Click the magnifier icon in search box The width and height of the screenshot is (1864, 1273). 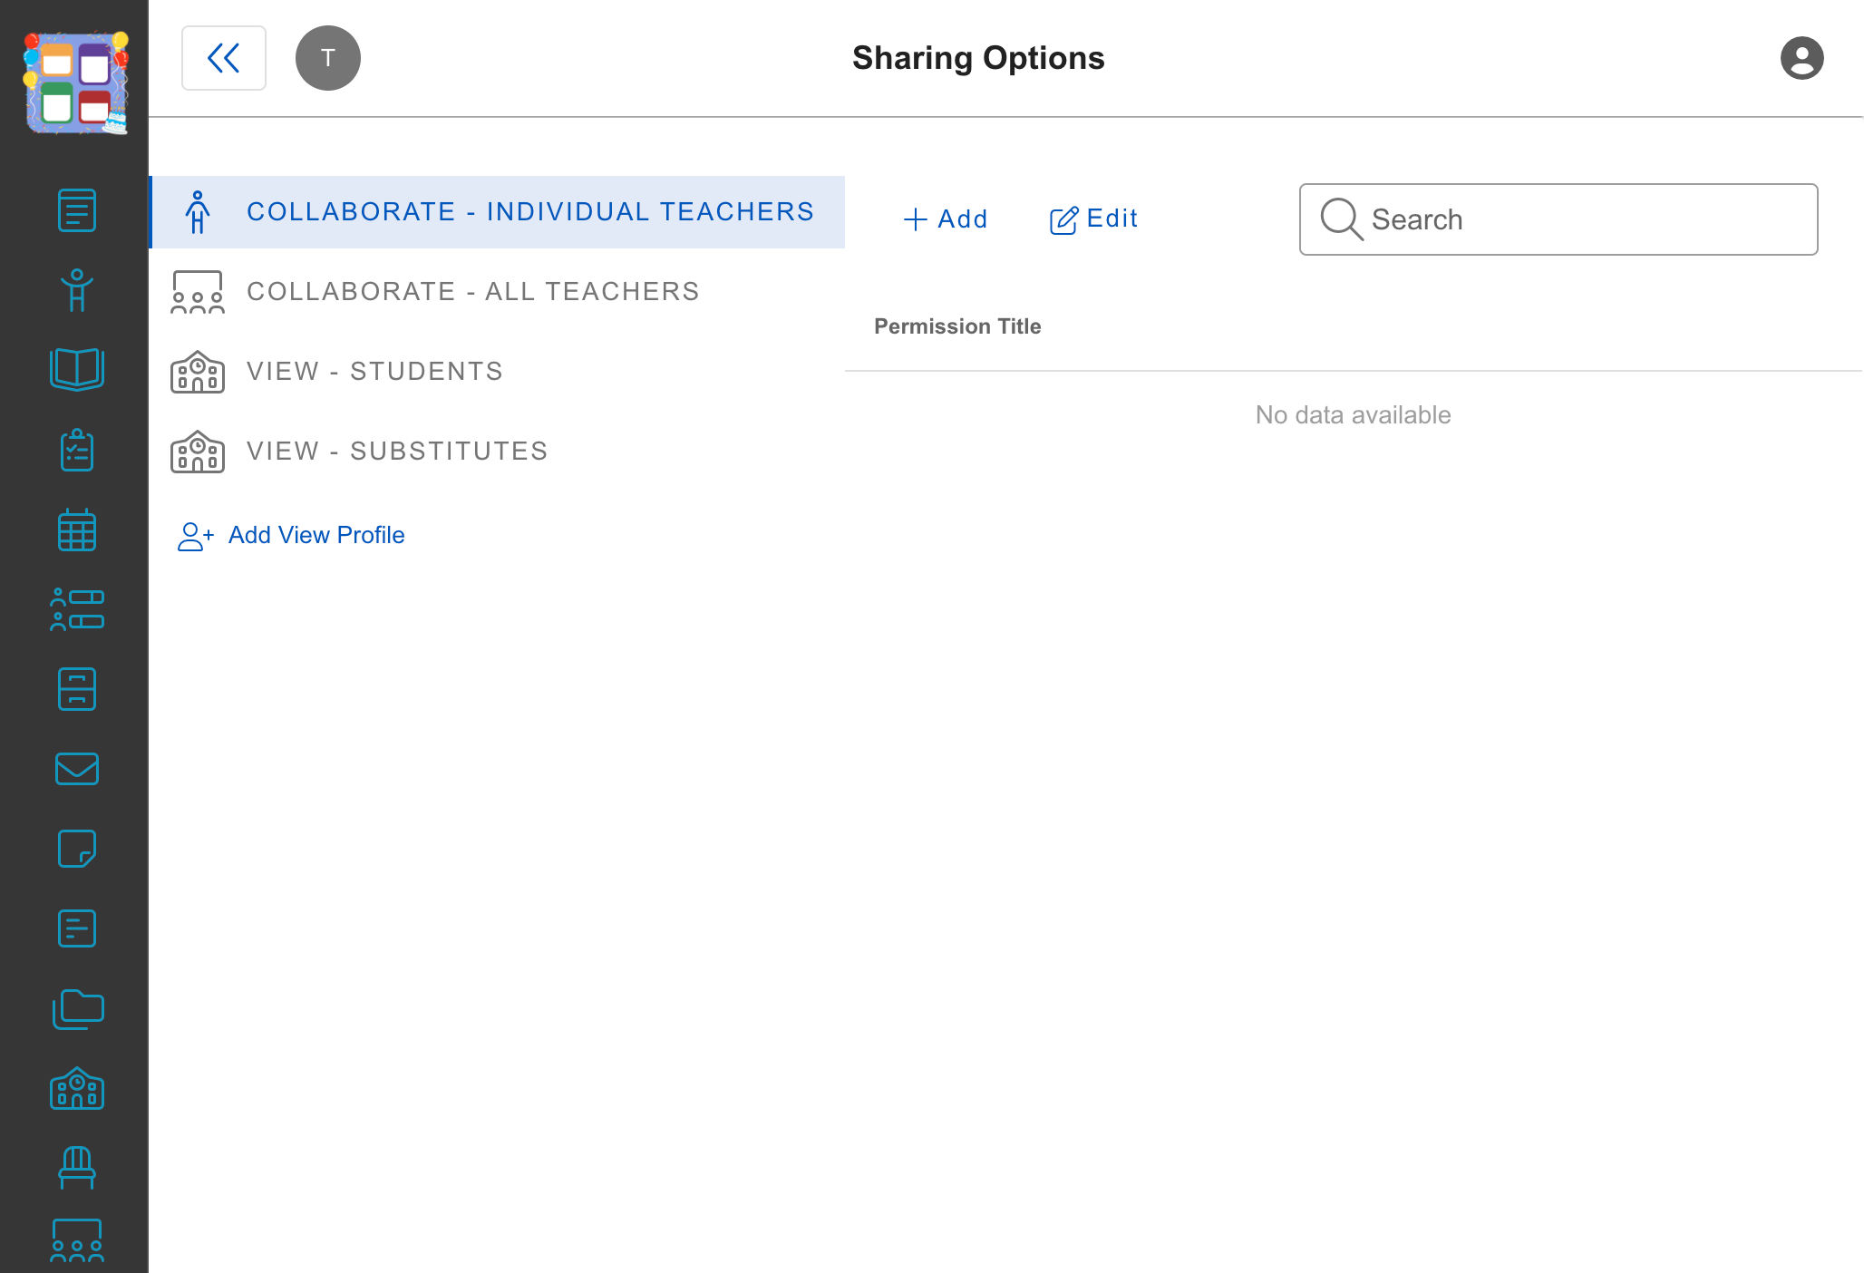coord(1342,219)
